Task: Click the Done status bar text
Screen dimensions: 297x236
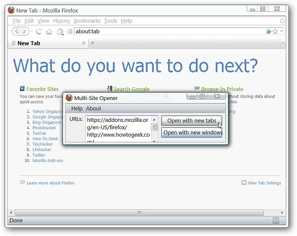Action: (x=16, y=221)
